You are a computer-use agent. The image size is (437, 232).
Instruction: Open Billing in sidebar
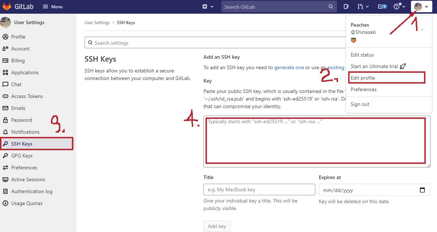(x=18, y=61)
